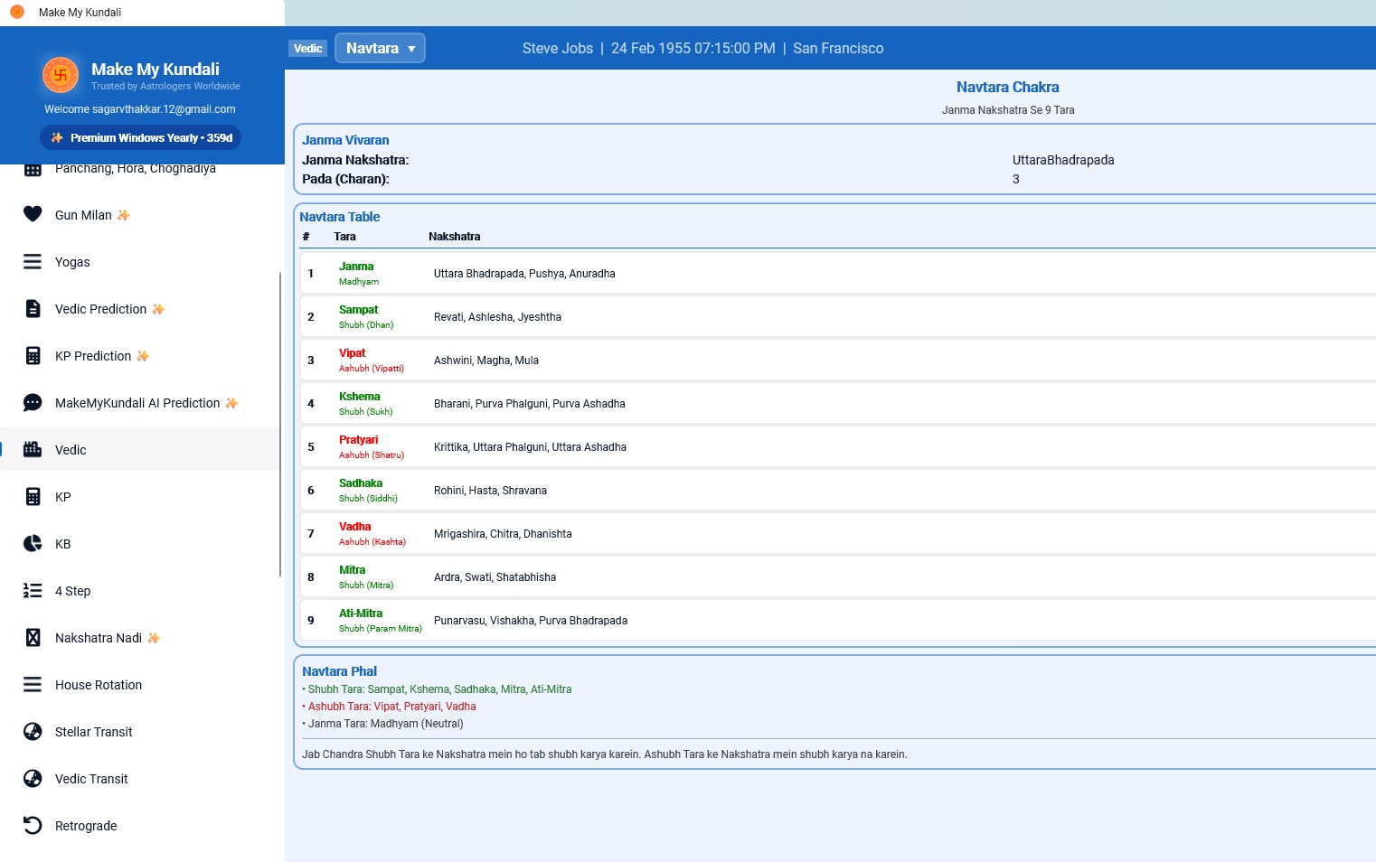Click the Vedic mode badge

(308, 49)
